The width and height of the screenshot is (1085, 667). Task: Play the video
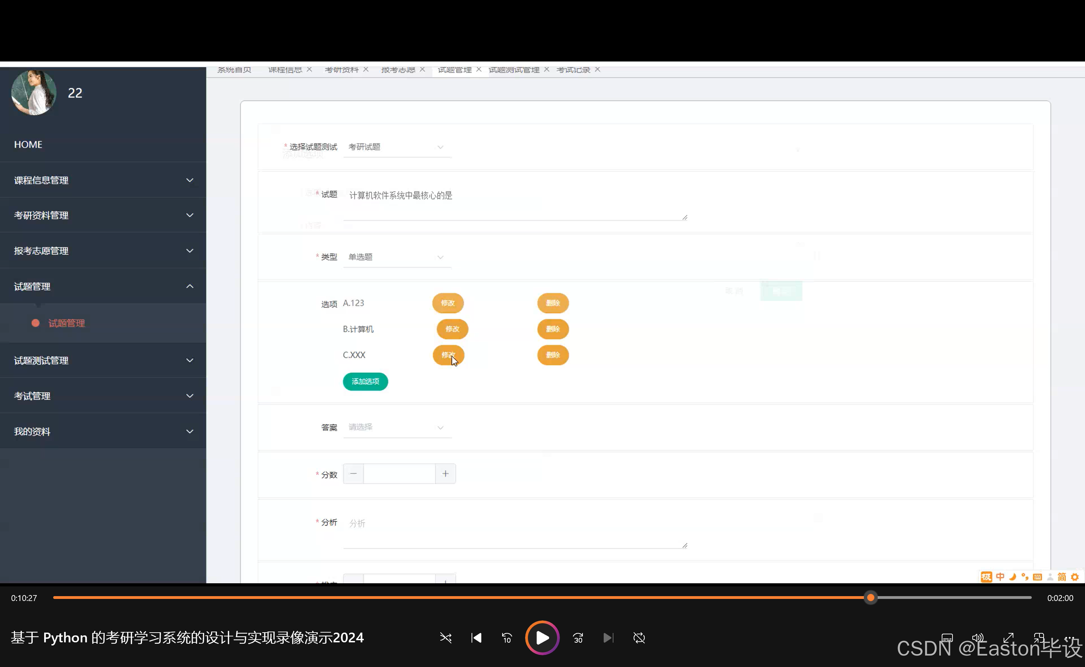point(542,638)
